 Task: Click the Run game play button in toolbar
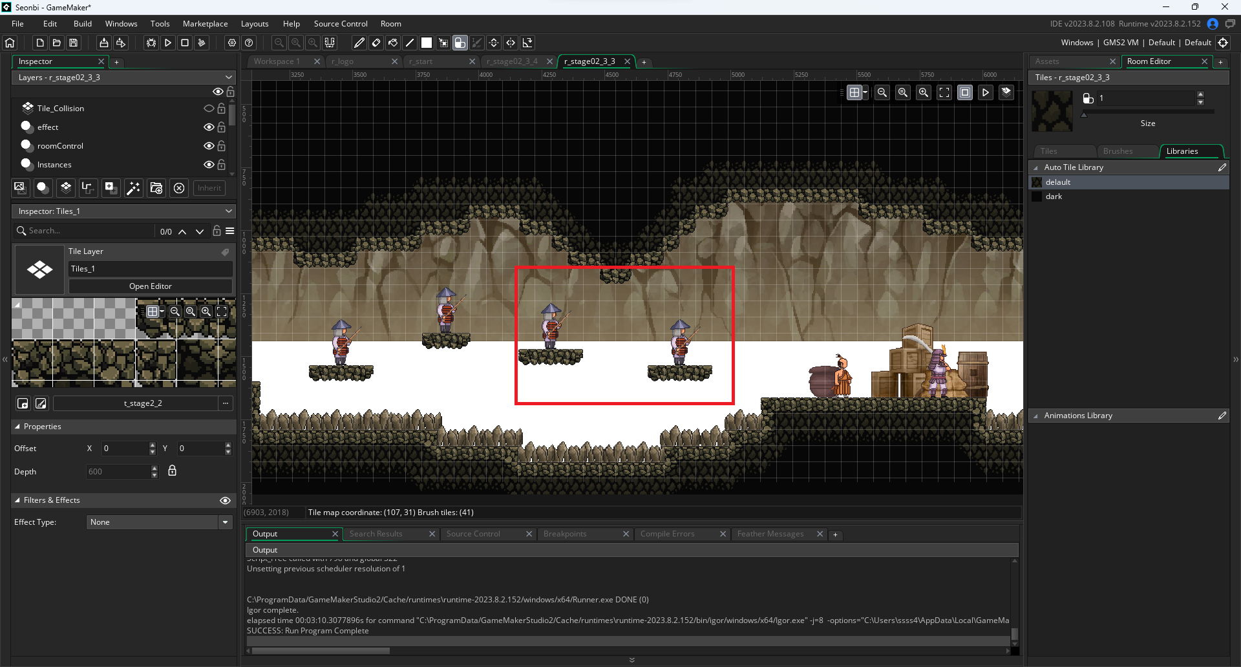(x=168, y=43)
